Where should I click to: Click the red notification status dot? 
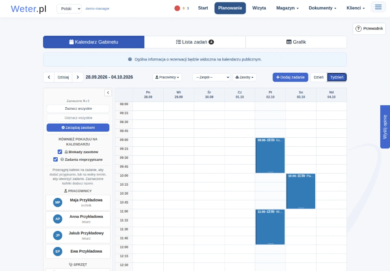177,8
